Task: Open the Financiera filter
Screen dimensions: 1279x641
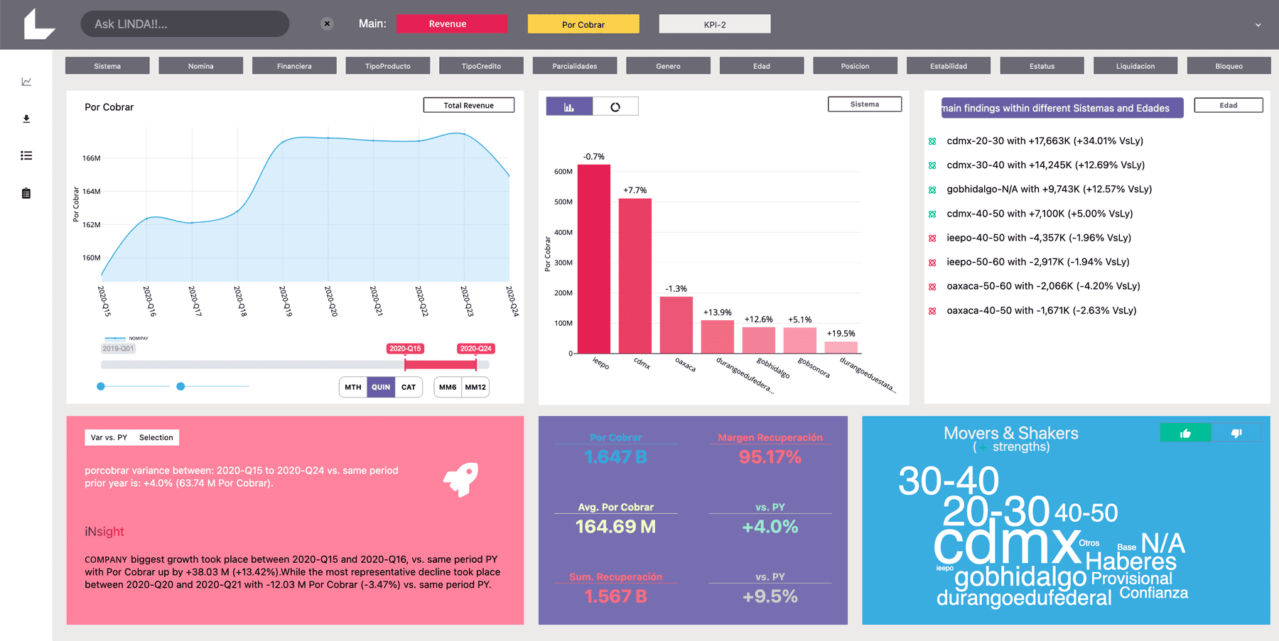Action: (x=294, y=66)
